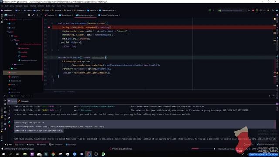Screen dimensions: 279x157
Task: Open the Build menu
Action: 48,6
